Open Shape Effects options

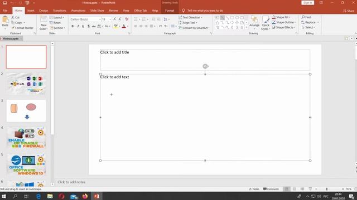(x=283, y=27)
